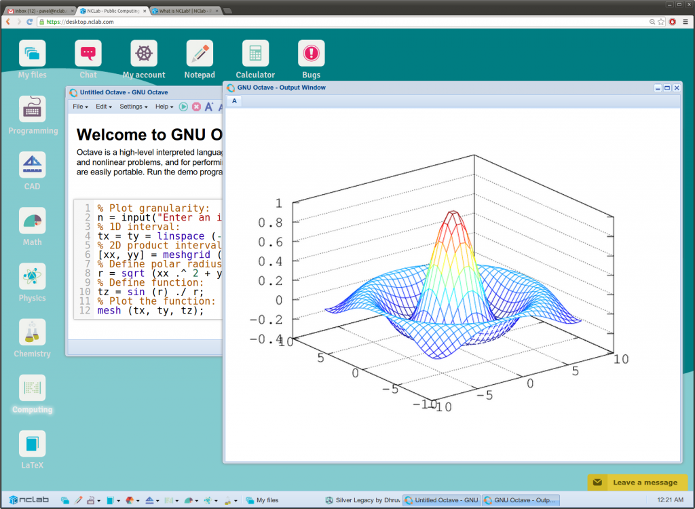Click the Leave a message button
Image resolution: width=695 pixels, height=509 pixels.
637,483
